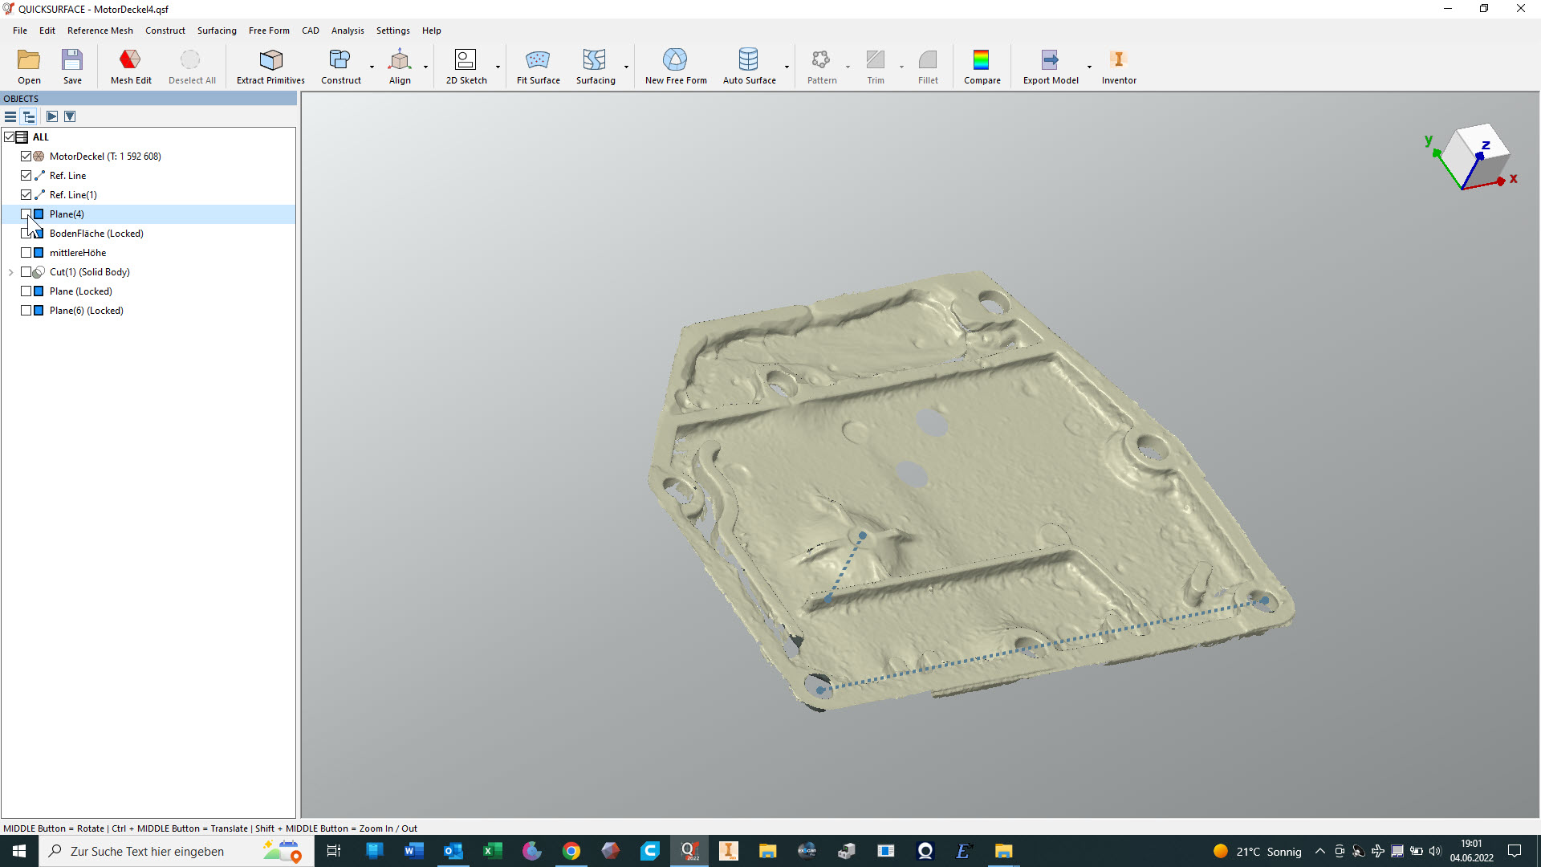Open Chrome from the taskbar
The height and width of the screenshot is (867, 1541).
[571, 851]
